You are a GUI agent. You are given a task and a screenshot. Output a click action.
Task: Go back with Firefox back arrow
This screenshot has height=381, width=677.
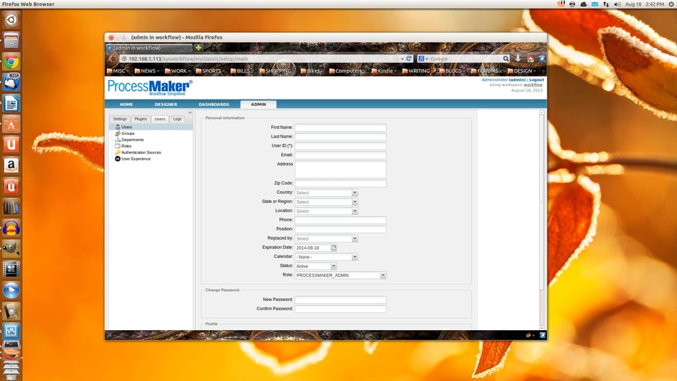click(x=111, y=59)
